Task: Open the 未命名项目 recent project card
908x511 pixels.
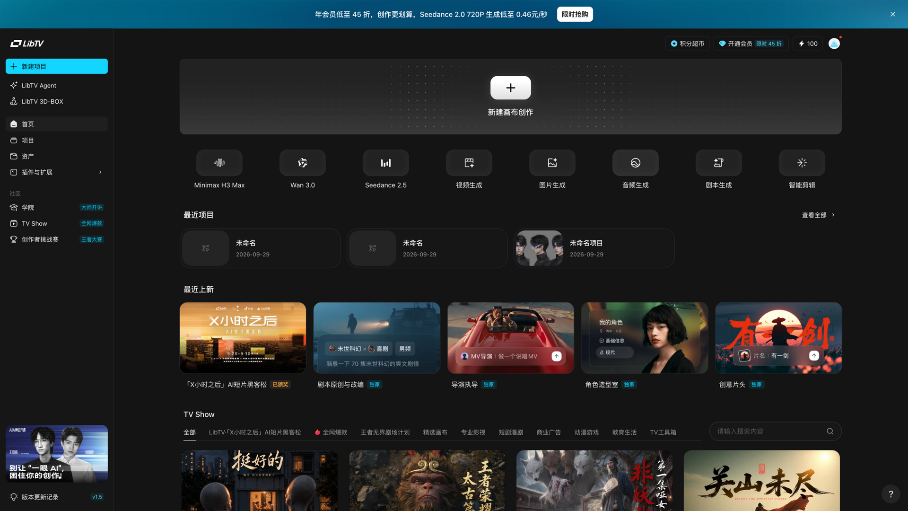Action: click(594, 248)
